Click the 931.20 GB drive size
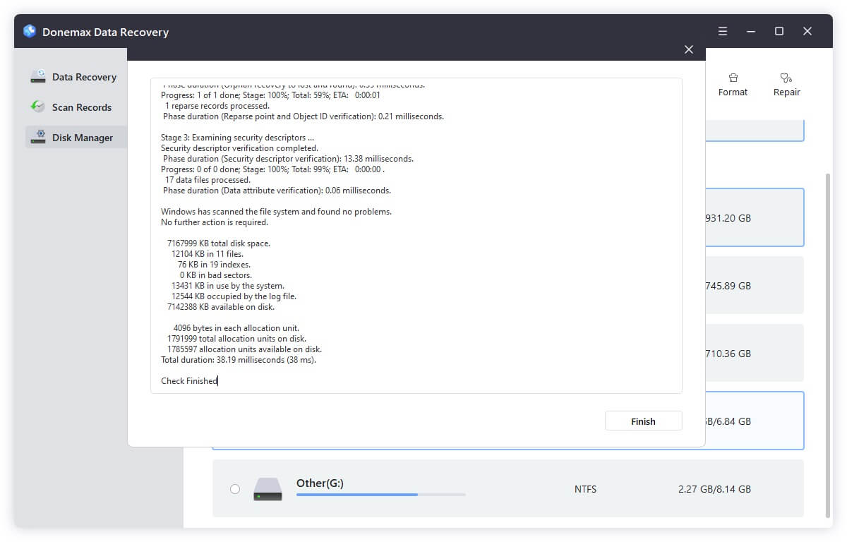This screenshot has height=542, width=847. click(728, 217)
